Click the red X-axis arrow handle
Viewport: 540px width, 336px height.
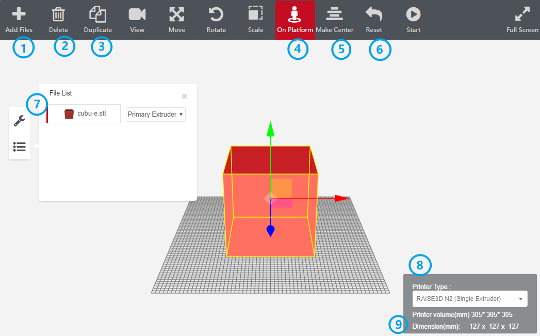click(341, 198)
